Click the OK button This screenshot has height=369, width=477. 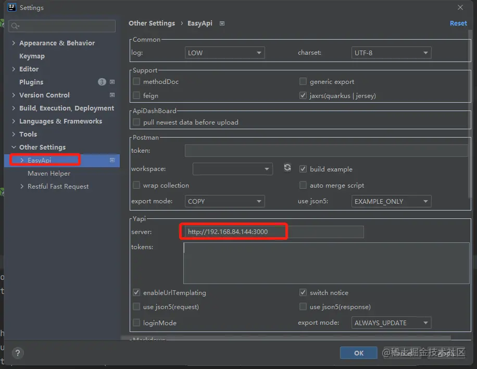tap(359, 353)
